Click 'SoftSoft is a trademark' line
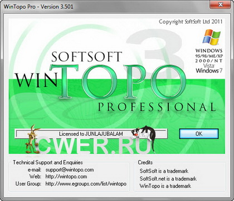 (164, 171)
